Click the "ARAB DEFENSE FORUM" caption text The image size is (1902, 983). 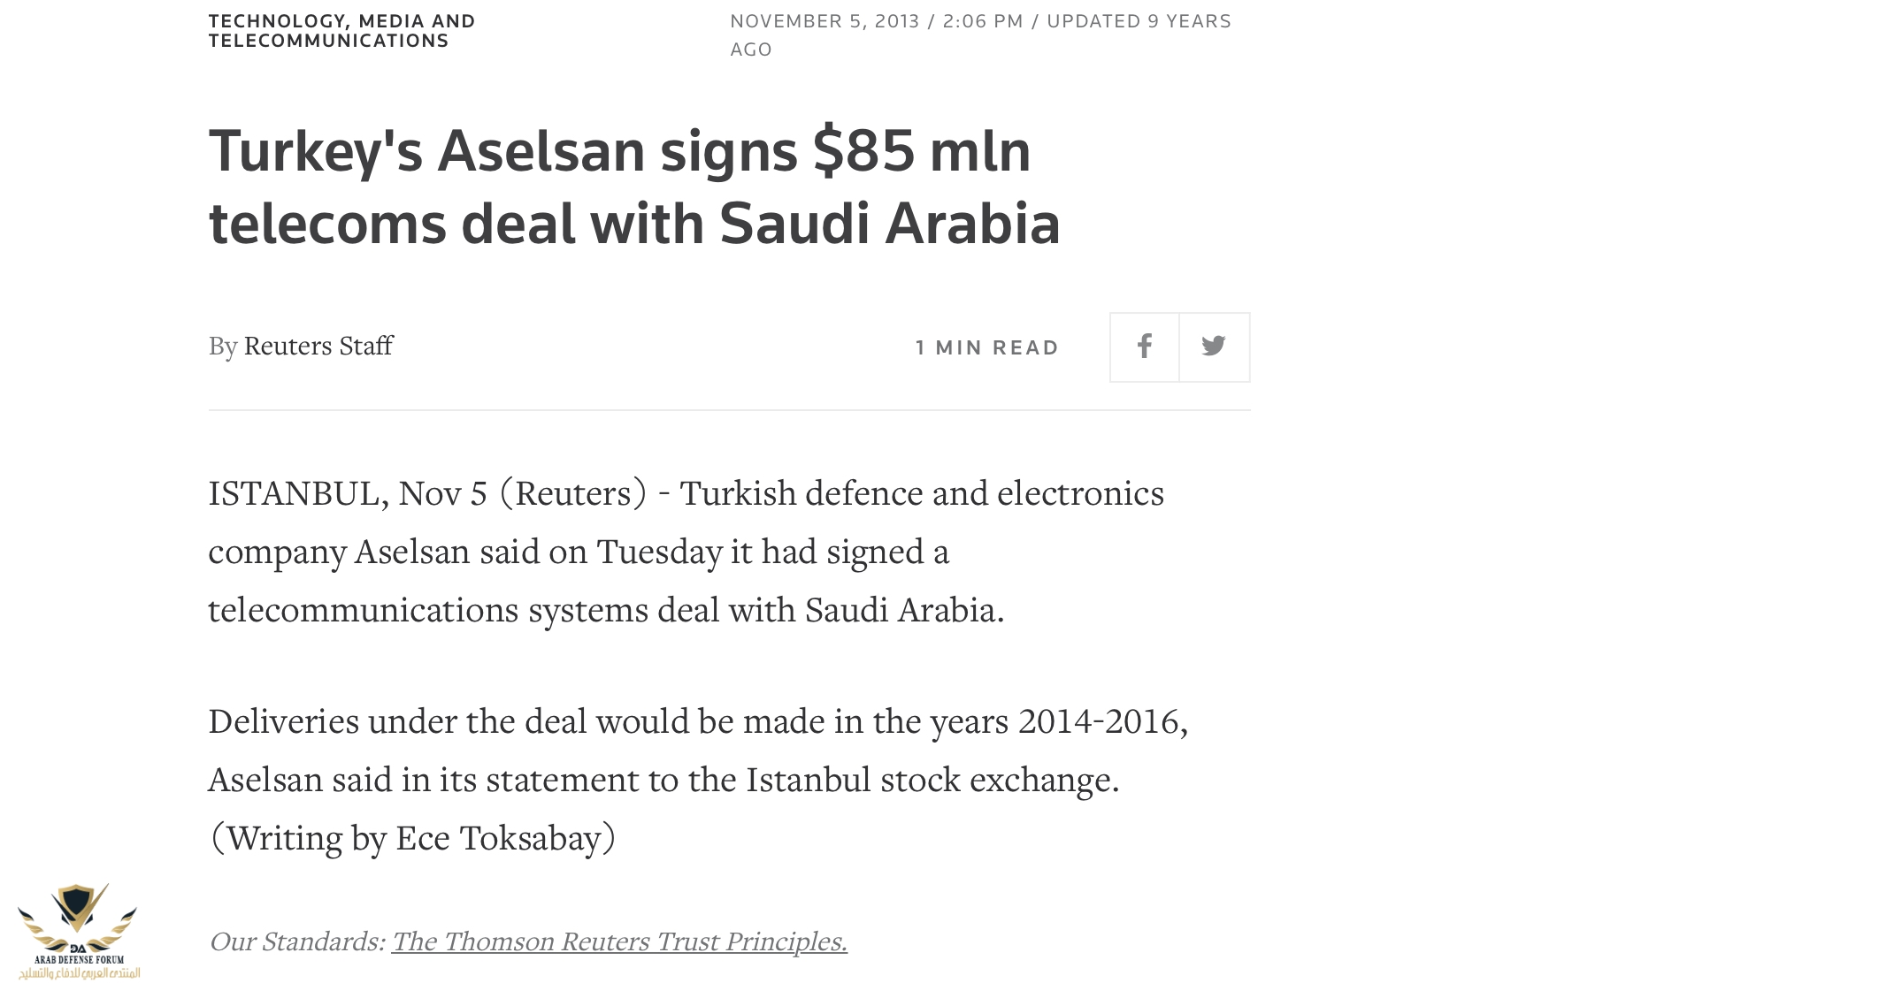click(x=79, y=959)
